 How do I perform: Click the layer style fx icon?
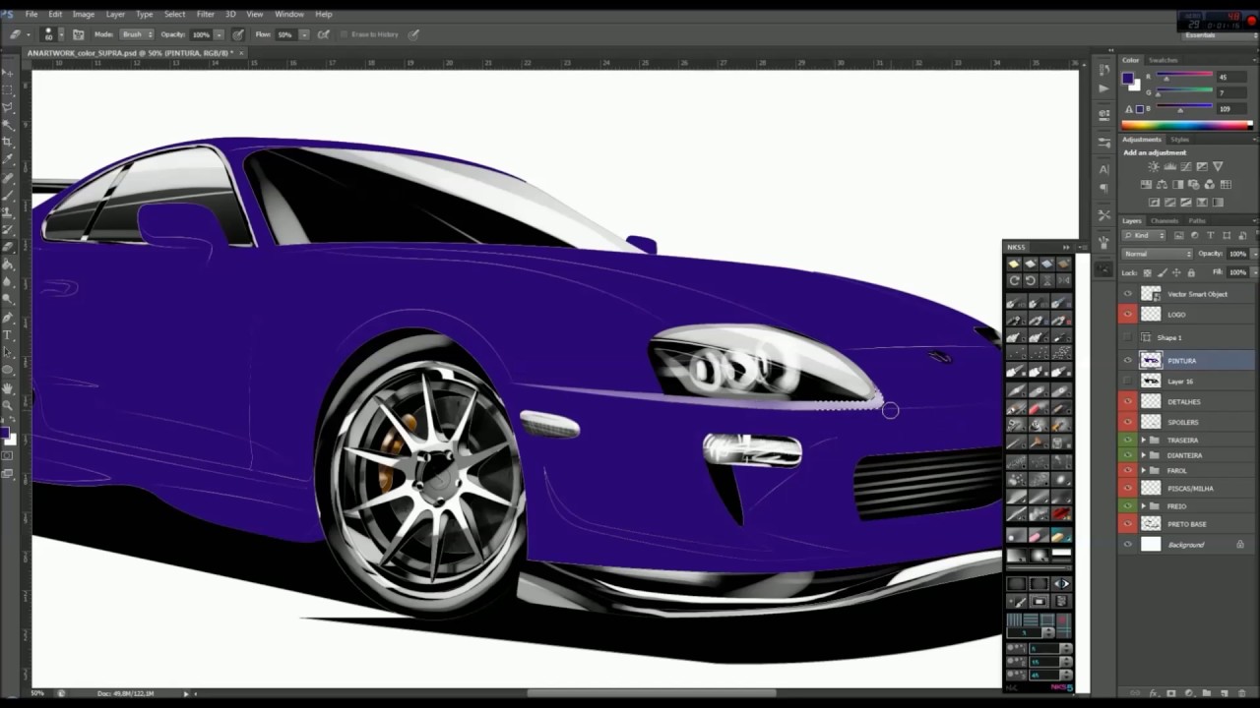[1153, 693]
